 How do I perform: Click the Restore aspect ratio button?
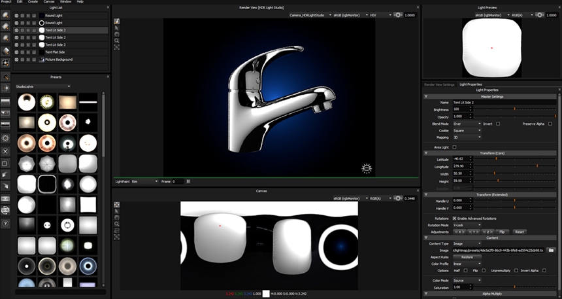(467, 257)
